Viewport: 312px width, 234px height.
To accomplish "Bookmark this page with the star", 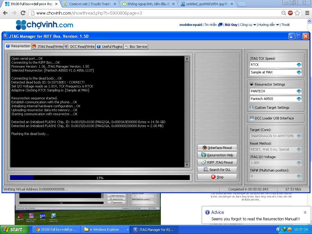I will [x=297, y=13].
